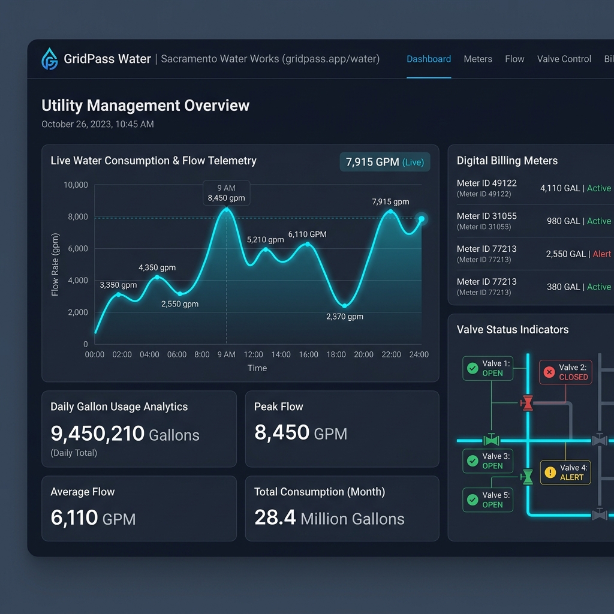Image resolution: width=614 pixels, height=614 pixels.
Task: Click the green check icon for Valve 5
Action: pos(472,499)
